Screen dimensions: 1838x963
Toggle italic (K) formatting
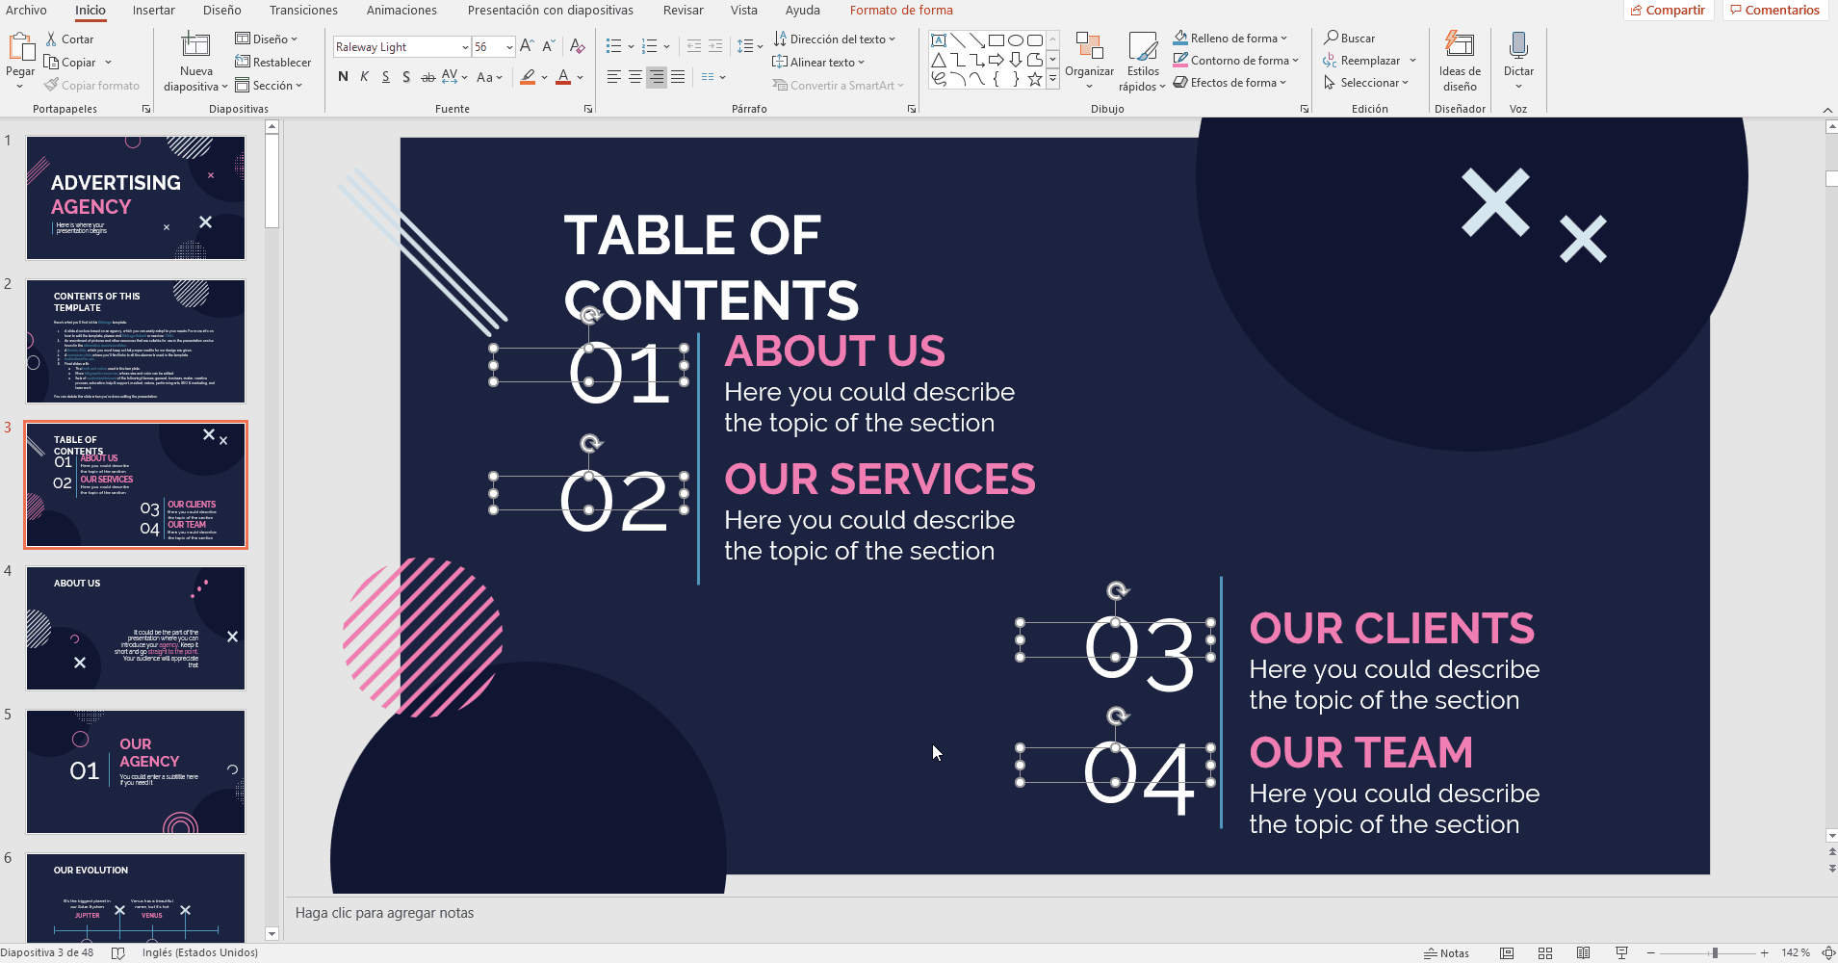(x=364, y=77)
